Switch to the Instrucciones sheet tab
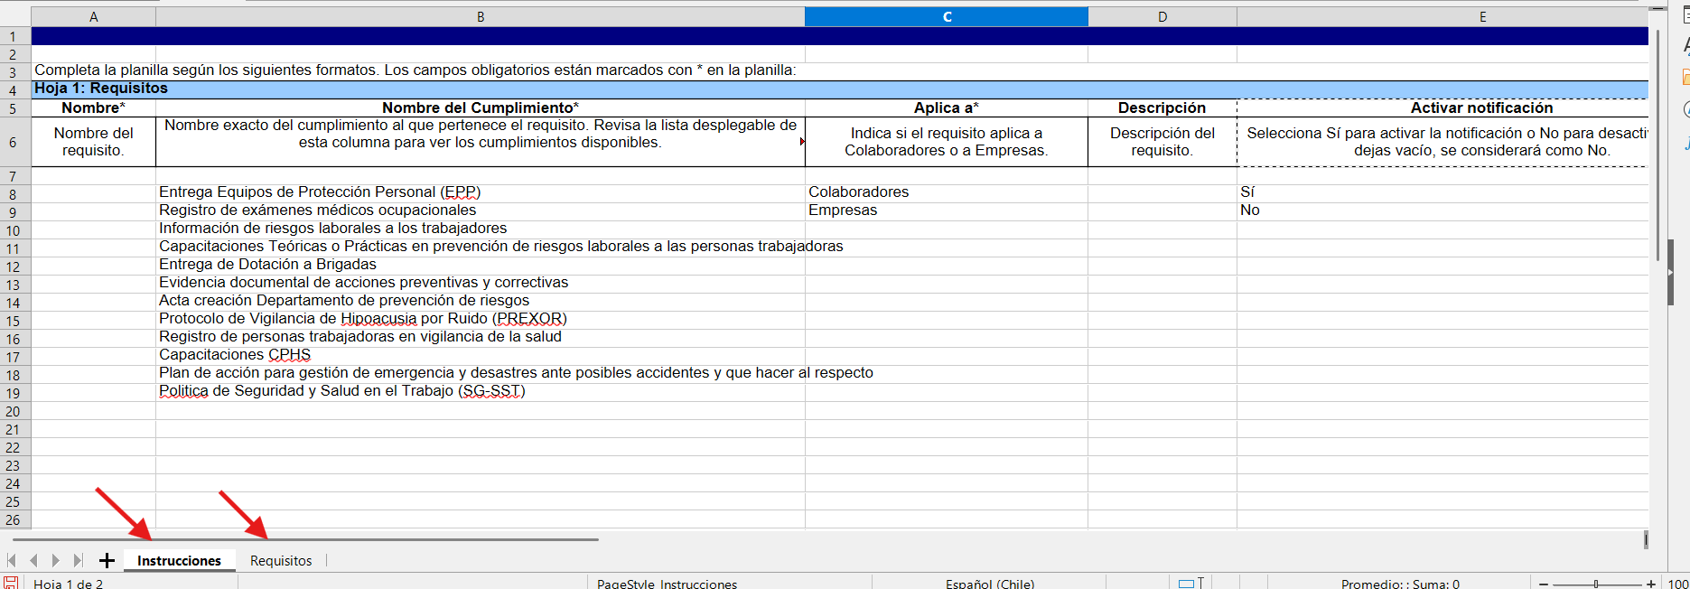The image size is (1690, 589). (x=179, y=560)
